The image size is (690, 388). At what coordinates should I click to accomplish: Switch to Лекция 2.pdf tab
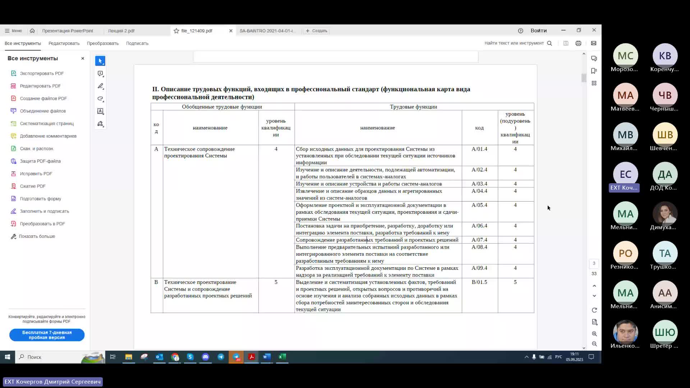(121, 31)
